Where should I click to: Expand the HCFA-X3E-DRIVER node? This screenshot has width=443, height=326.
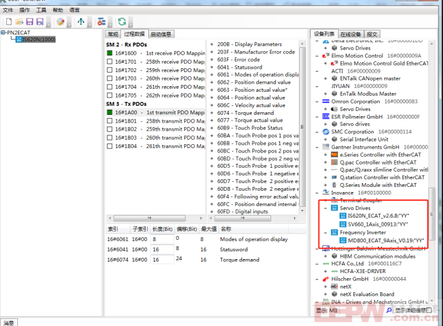click(325, 271)
